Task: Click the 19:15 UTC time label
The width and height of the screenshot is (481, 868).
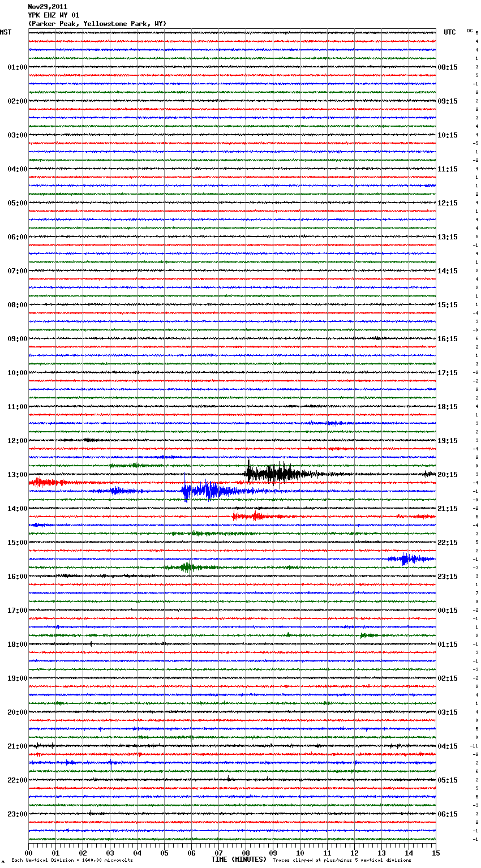Action: click(x=448, y=441)
